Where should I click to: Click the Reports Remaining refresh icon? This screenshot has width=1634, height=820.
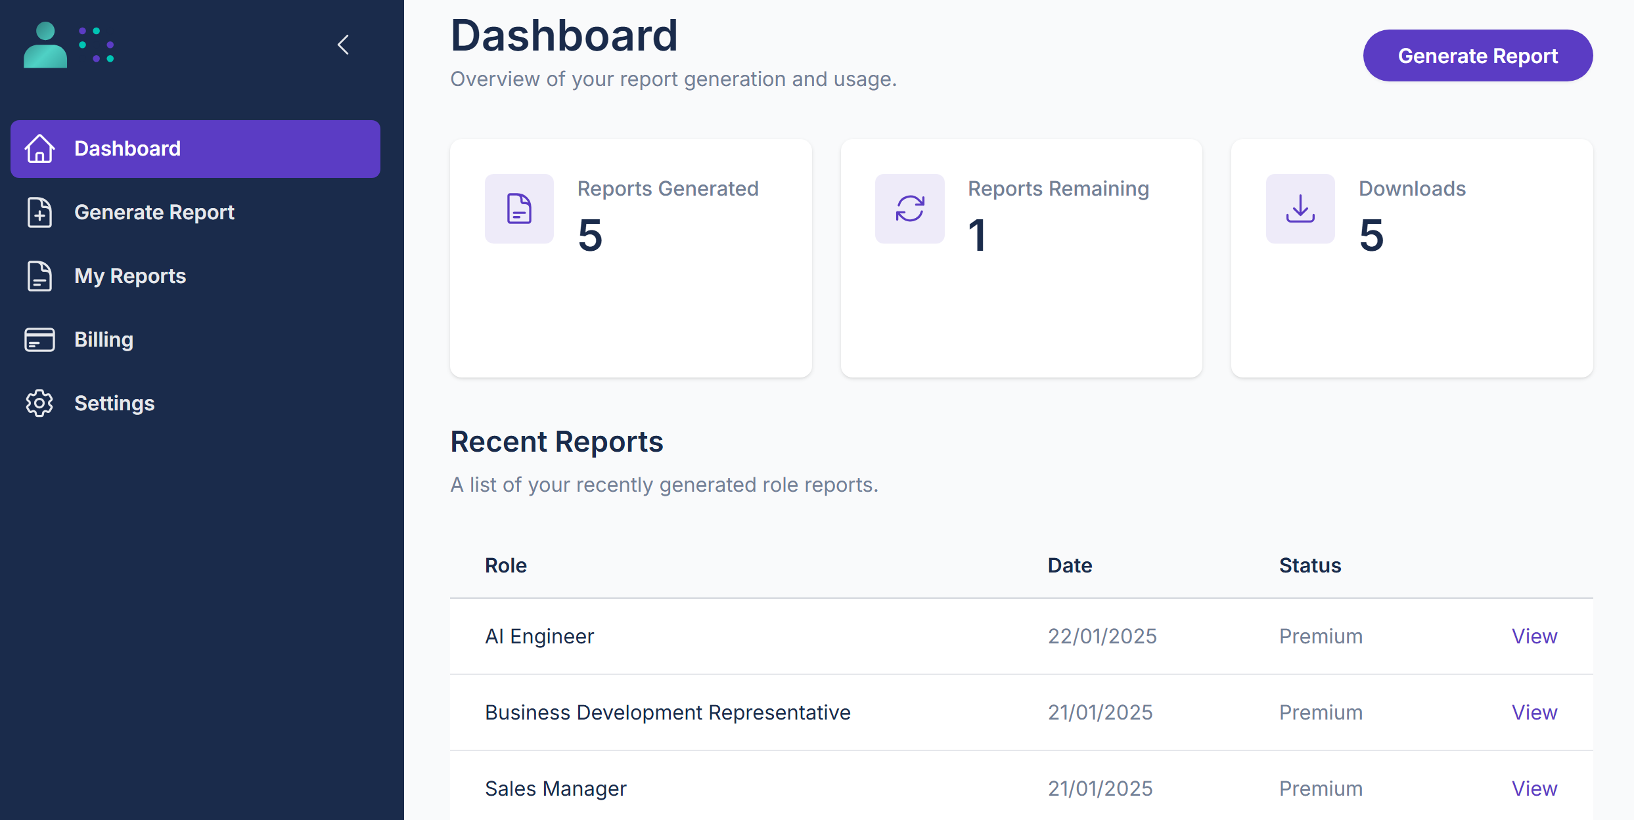[x=910, y=209]
